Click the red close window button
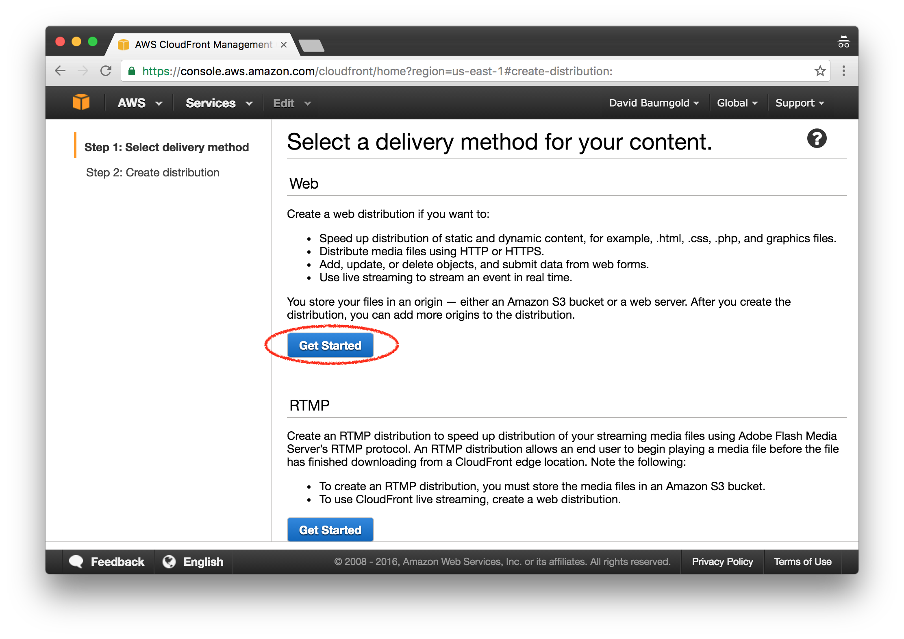The image size is (904, 639). (60, 41)
